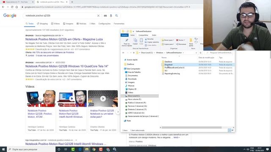Click the Explorer horizontal scrollbar
Screen dimensions: 271x152
point(191,128)
